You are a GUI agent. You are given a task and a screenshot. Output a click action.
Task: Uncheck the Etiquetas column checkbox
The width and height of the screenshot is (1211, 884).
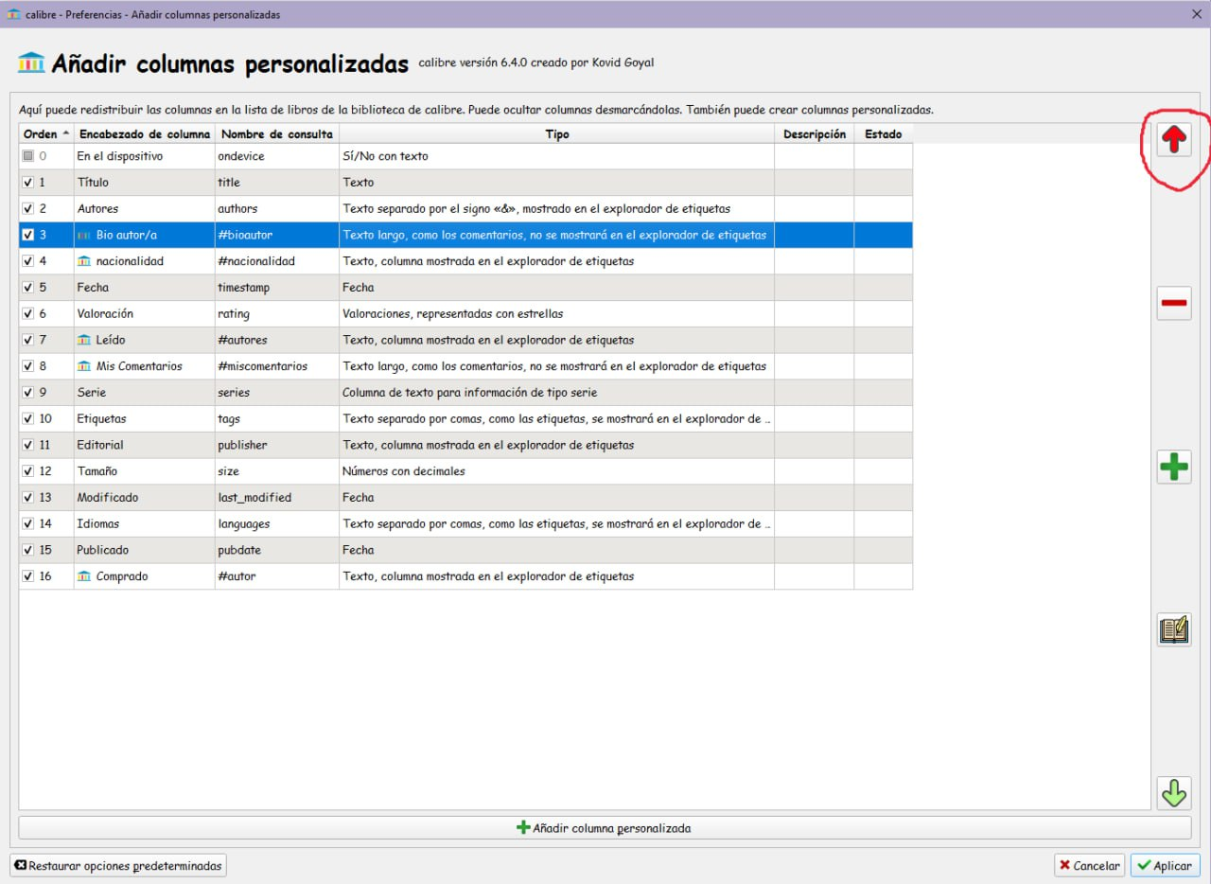point(28,418)
